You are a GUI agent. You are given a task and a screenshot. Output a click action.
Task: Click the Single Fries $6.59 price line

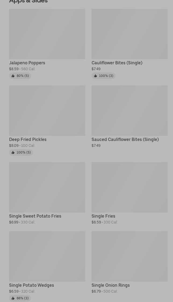click(104, 222)
